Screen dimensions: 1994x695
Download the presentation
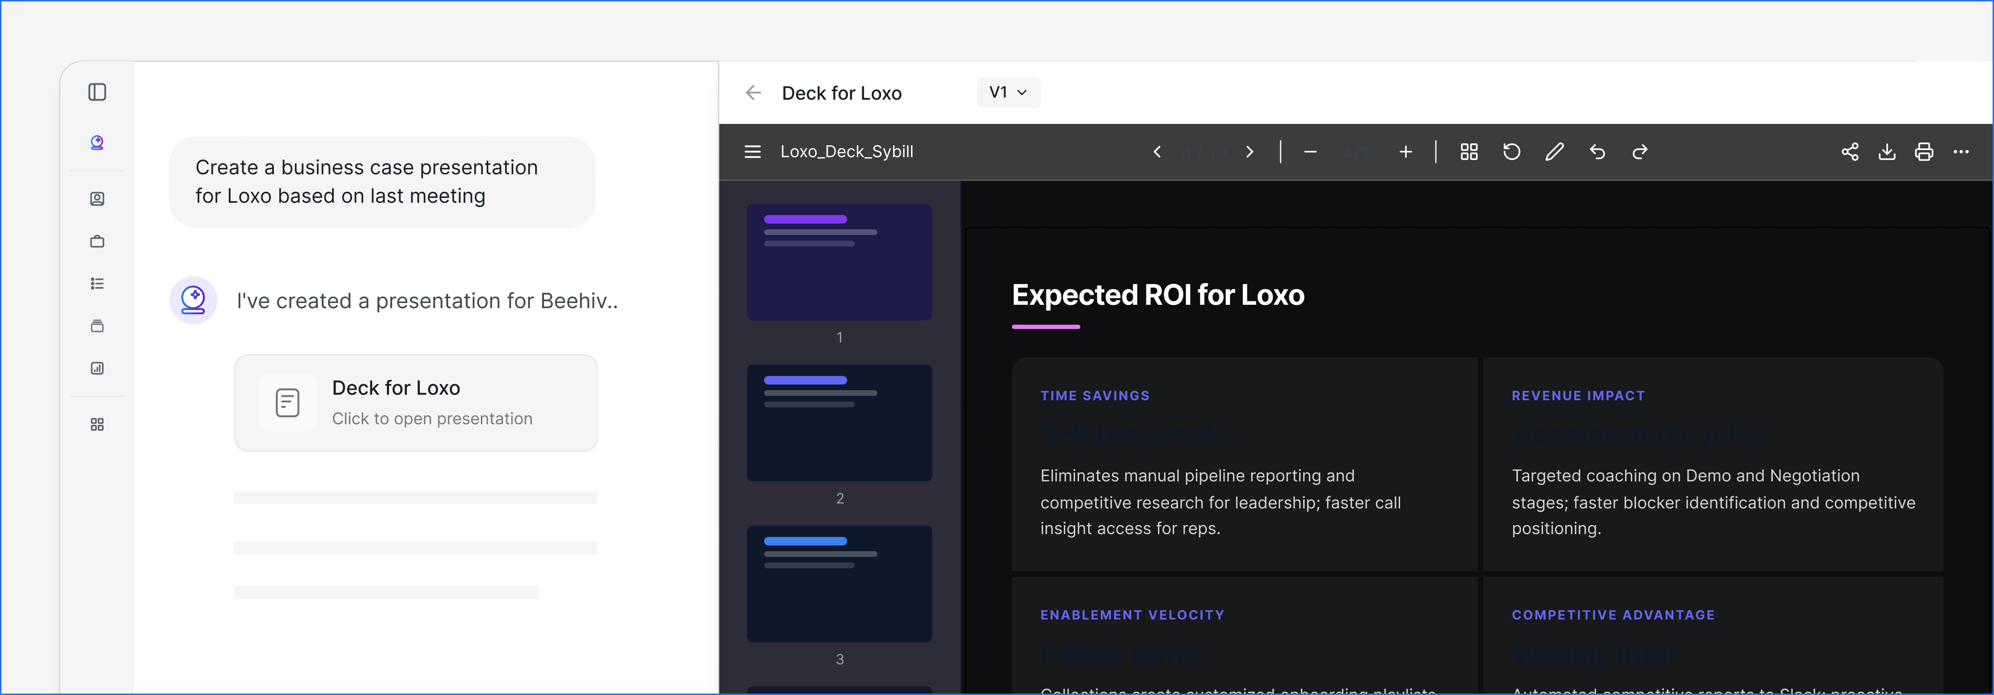[x=1887, y=152]
